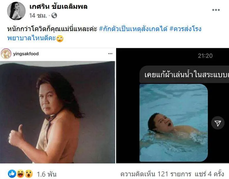
Task: Click the Wow surprised reaction icon
Action: pos(29,174)
